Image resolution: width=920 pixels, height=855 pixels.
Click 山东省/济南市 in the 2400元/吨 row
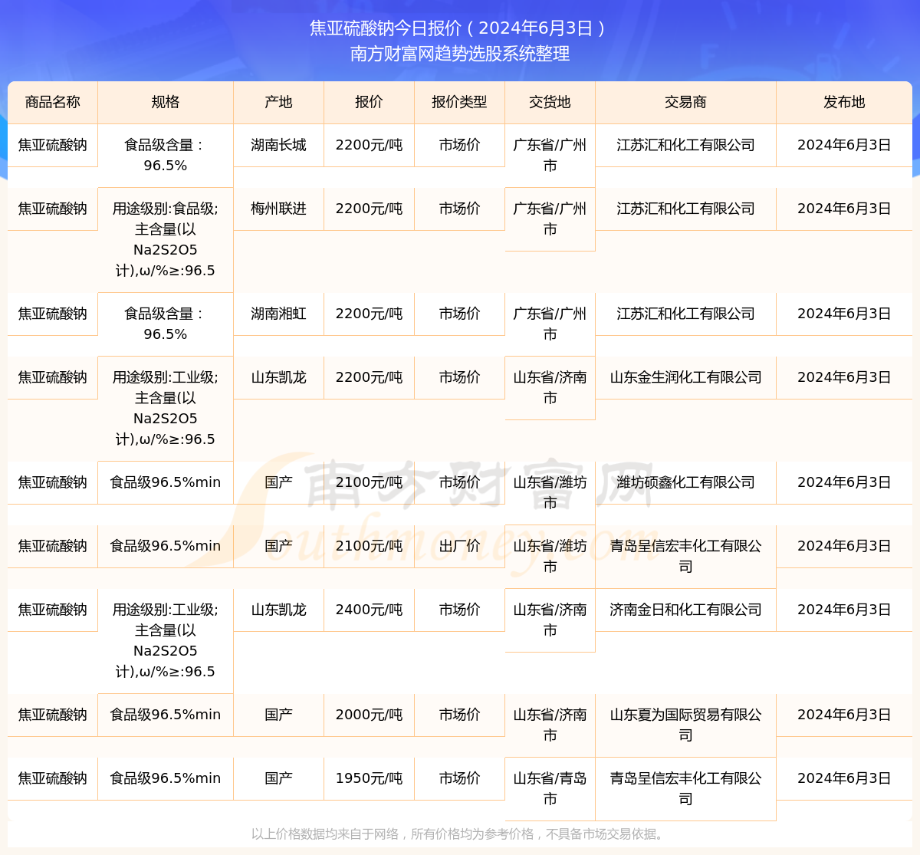[550, 620]
